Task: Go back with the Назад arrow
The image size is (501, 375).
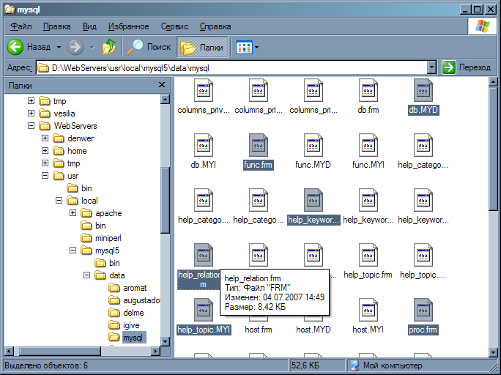Action: point(15,48)
